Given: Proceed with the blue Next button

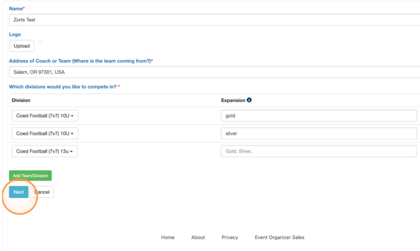Looking at the screenshot, I should [19, 192].
